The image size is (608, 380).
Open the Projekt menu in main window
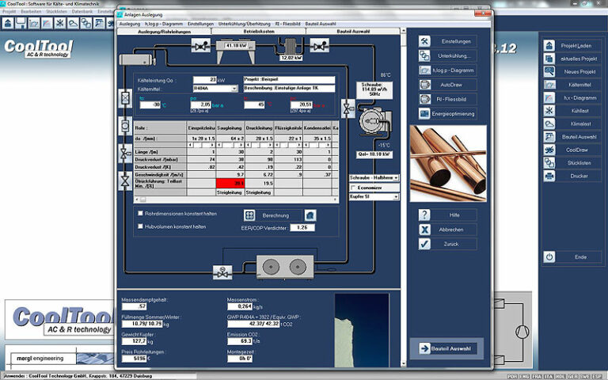pos(9,12)
